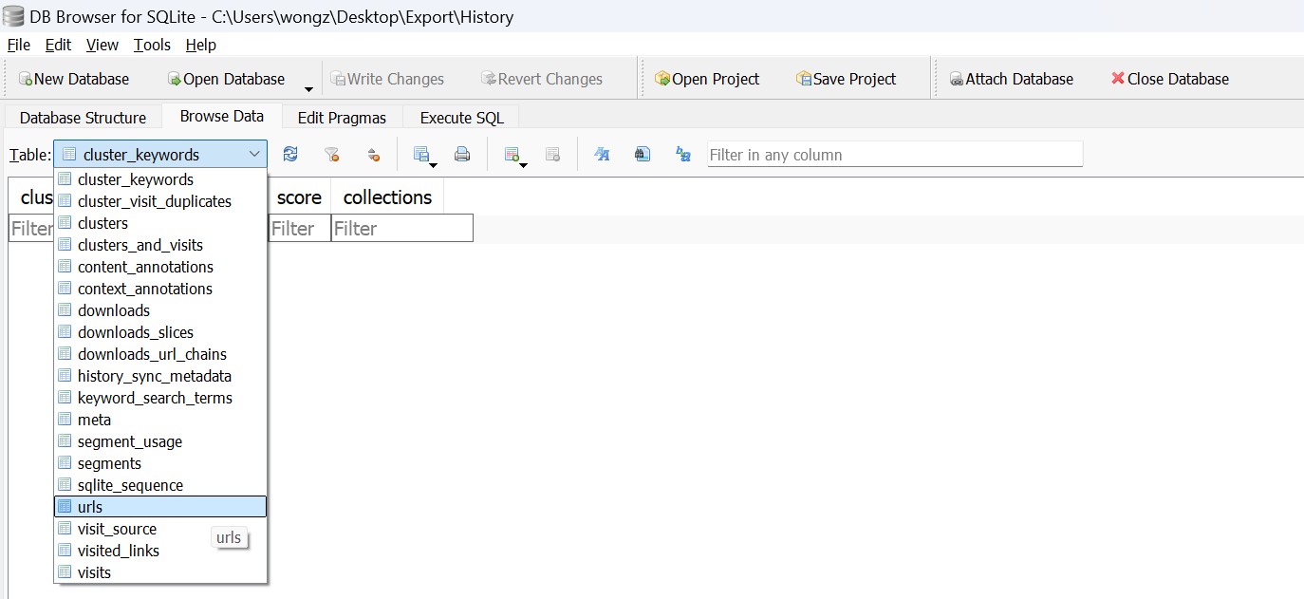
Task: Select keyword_search_terms table entry
Action: tap(155, 398)
